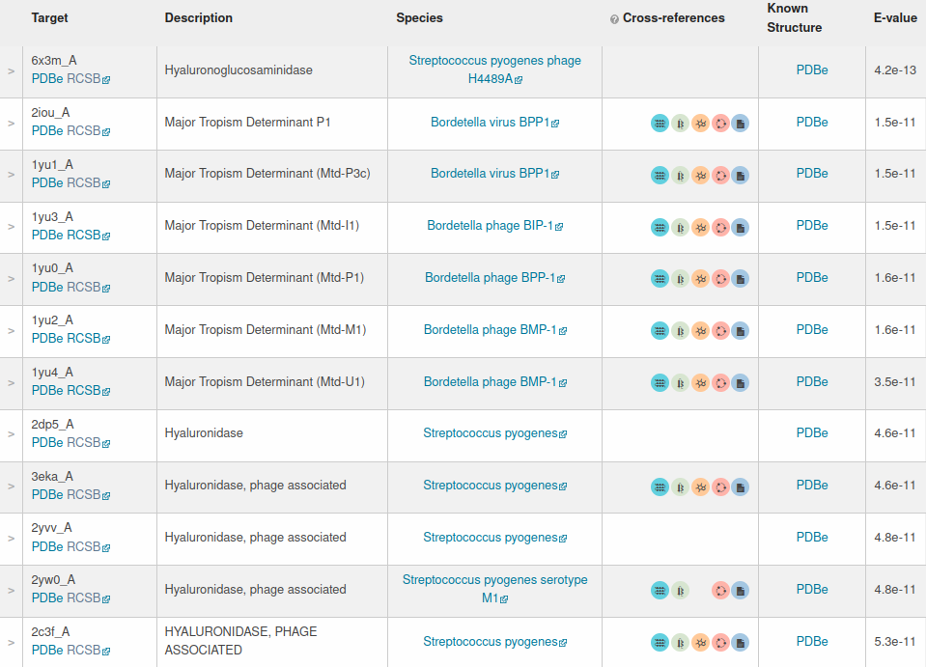Open Streptococcus pyogenes phage H4489A species link

[x=494, y=69]
